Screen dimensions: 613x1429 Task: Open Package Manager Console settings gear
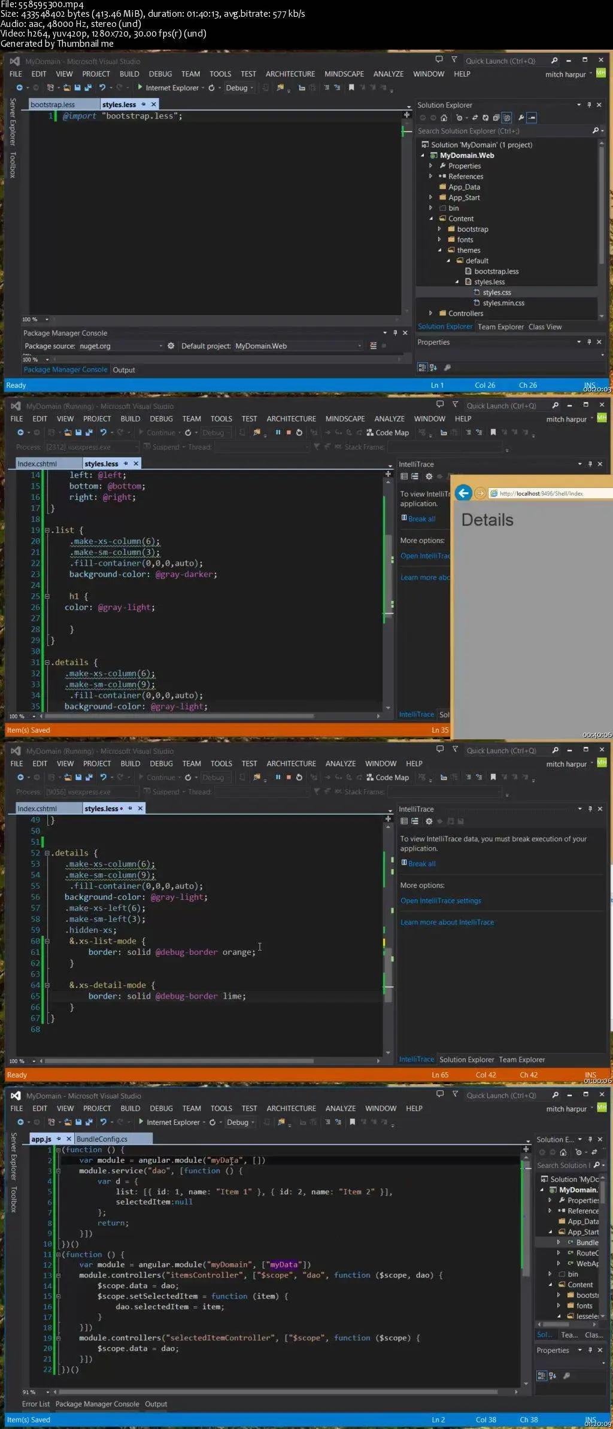171,346
